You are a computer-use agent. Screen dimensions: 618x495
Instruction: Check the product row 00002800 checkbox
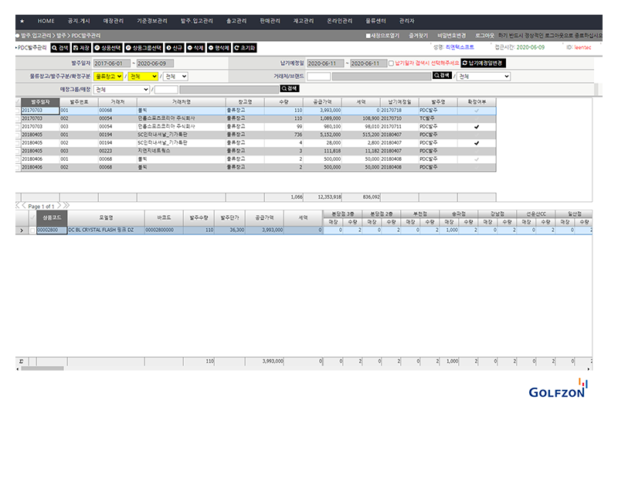pyautogui.click(x=32, y=230)
